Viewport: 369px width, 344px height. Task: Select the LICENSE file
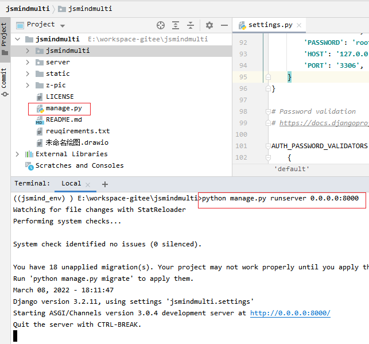(60, 96)
